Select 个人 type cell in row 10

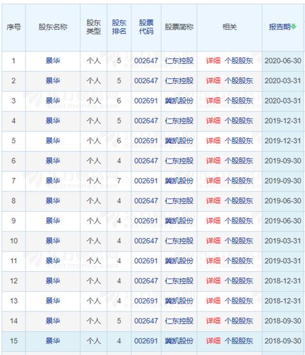click(94, 241)
